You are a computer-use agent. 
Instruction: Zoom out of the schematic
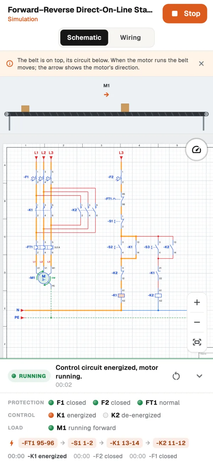(197, 322)
